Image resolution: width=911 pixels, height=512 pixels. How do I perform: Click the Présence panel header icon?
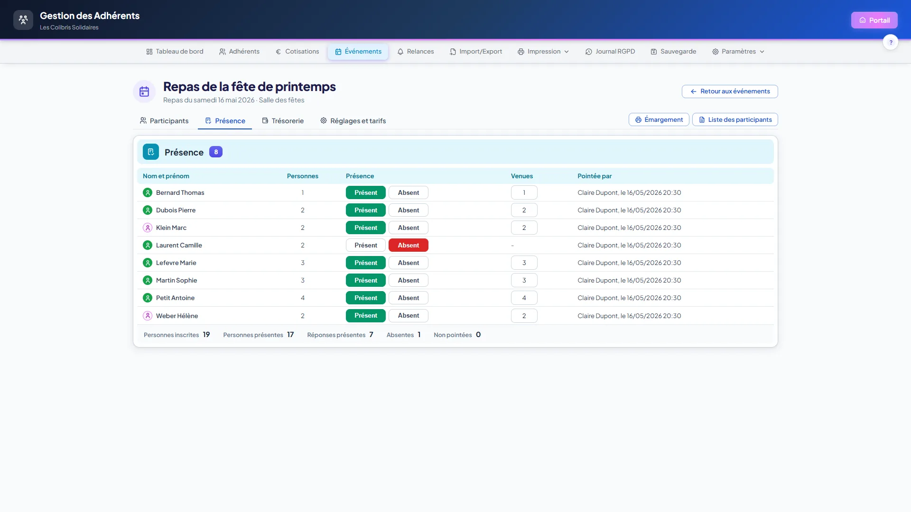pos(151,152)
